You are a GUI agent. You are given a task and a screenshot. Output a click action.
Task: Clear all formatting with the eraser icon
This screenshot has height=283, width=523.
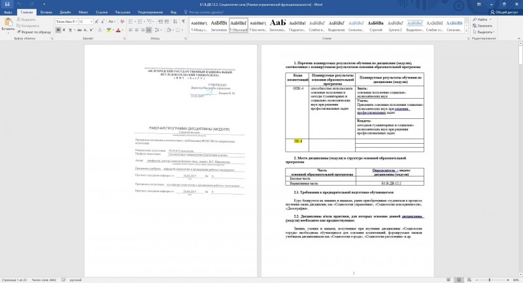[122, 22]
